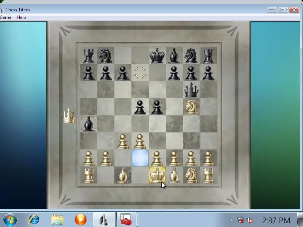Select the black pawn on h7
Screen dimensions: 303x227
208,73
